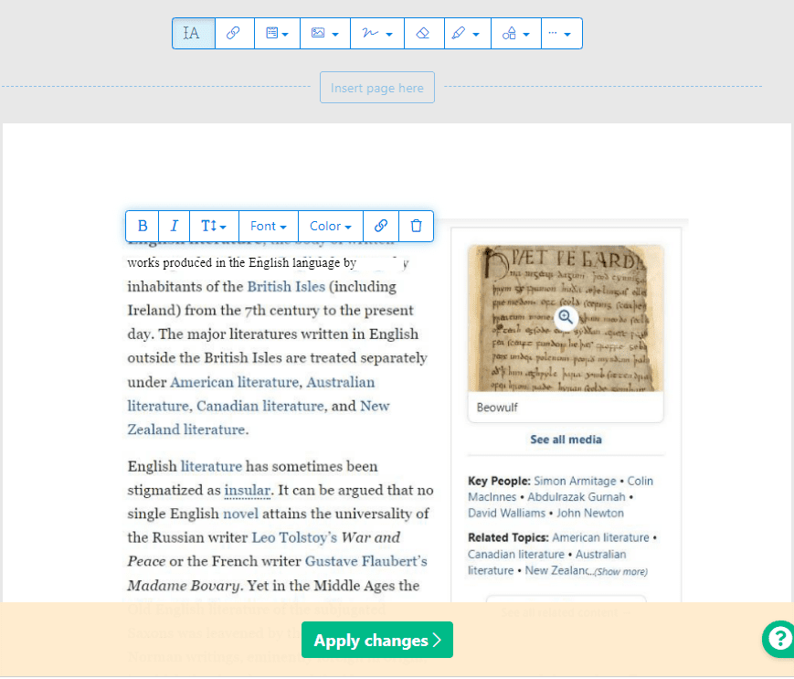Open the Sign tool menu

click(376, 34)
